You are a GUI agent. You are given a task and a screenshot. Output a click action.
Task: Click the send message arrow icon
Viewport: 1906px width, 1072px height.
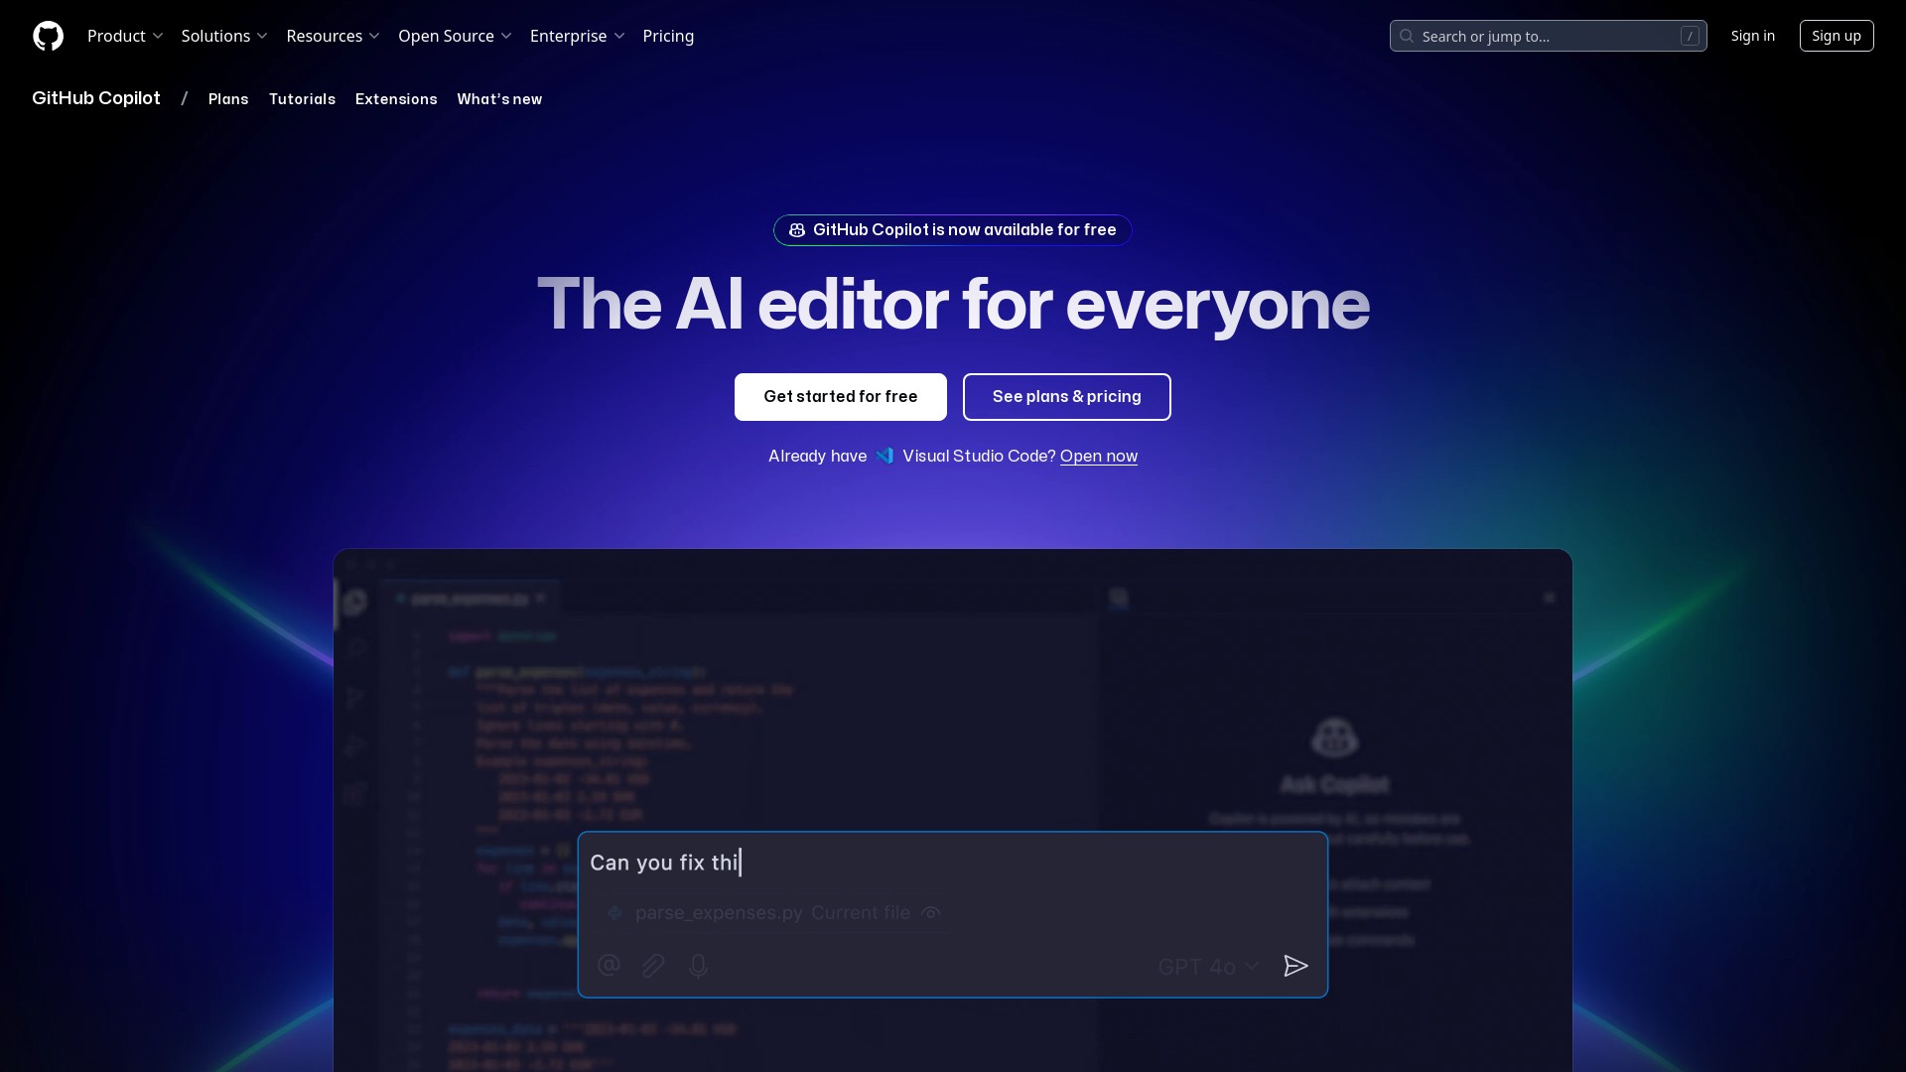coord(1295,965)
